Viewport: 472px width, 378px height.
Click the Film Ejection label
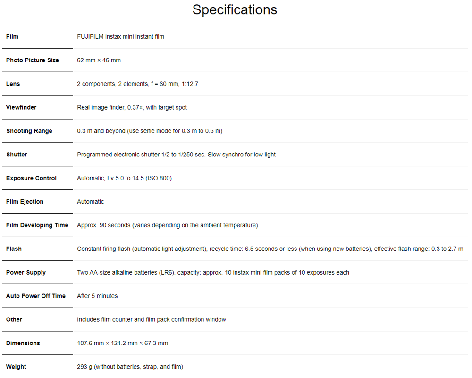click(x=25, y=202)
